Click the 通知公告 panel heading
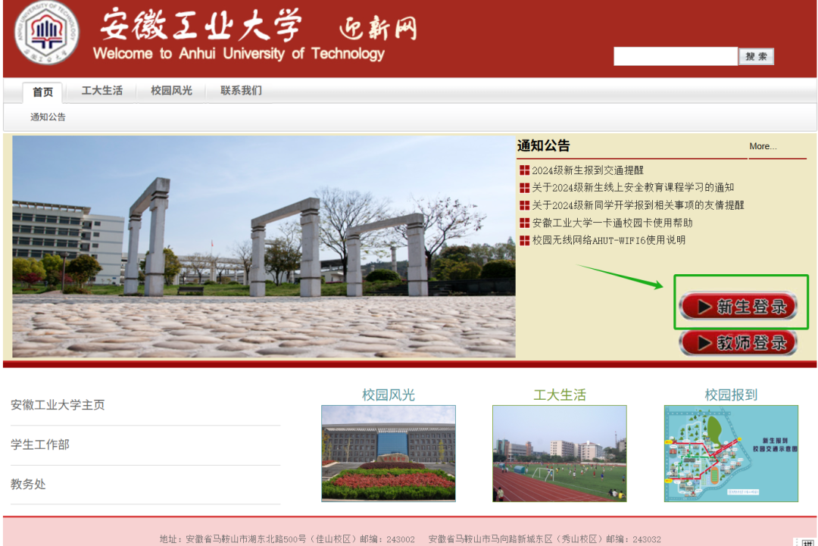Screen dimensions: 818x546 [x=544, y=146]
